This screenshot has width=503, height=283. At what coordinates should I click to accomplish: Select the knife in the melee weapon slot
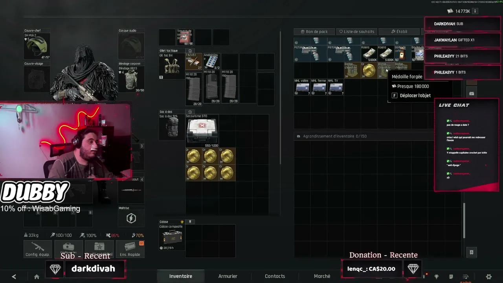131,190
